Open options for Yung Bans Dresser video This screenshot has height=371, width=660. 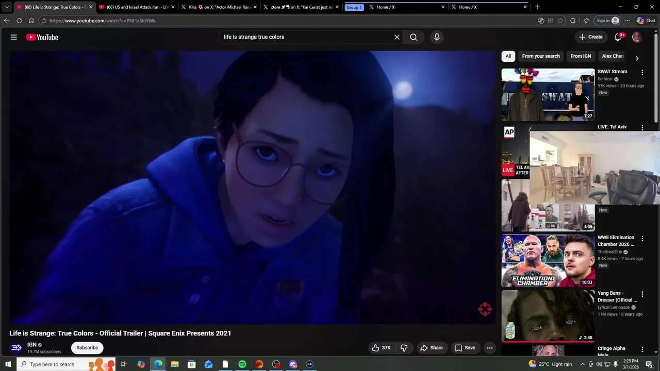tap(642, 294)
